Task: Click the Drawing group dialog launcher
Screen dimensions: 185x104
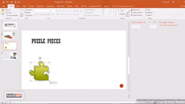Action: pyautogui.click(x=143, y=18)
